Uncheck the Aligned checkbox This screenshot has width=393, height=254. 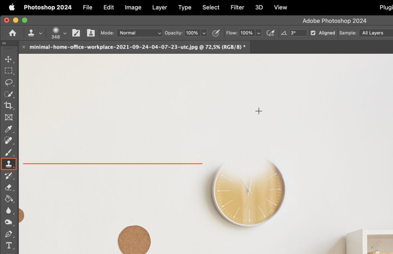[314, 33]
